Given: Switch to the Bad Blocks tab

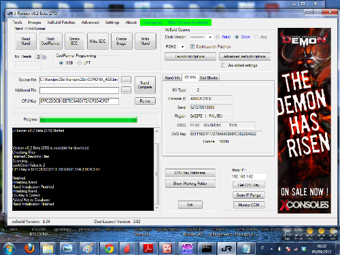Looking at the screenshot, I should point(209,78).
